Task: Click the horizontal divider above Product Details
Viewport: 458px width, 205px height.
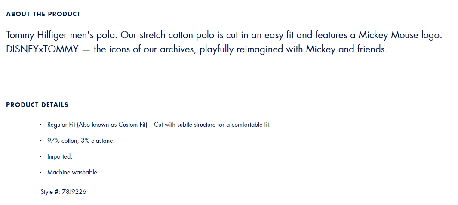Action: [232, 91]
